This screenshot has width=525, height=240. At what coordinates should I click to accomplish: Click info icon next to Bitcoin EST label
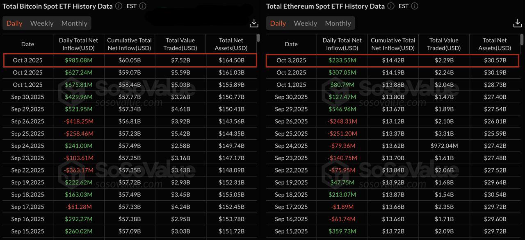point(143,6)
